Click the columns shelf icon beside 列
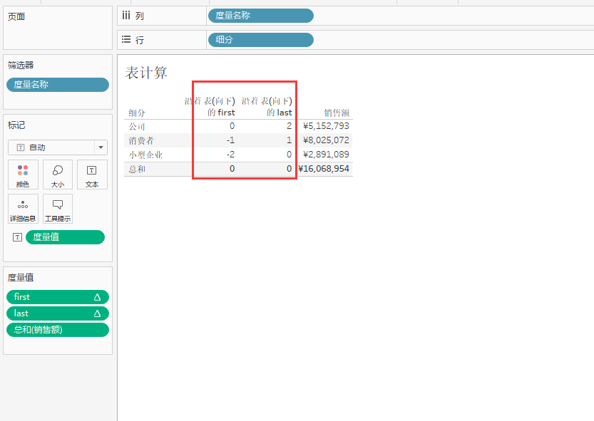 (126, 16)
